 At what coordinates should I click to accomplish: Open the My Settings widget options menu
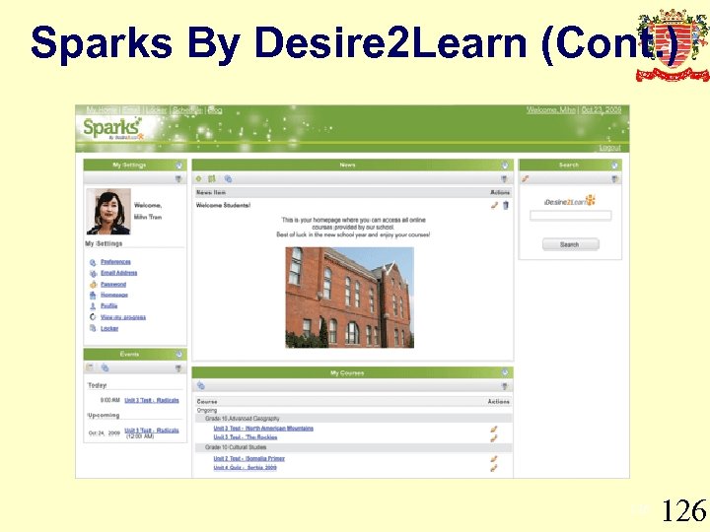coord(178,179)
